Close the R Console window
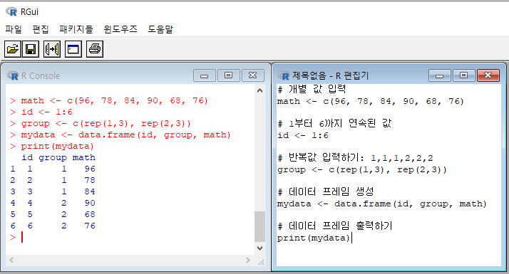509x274 pixels. pyautogui.click(x=253, y=75)
